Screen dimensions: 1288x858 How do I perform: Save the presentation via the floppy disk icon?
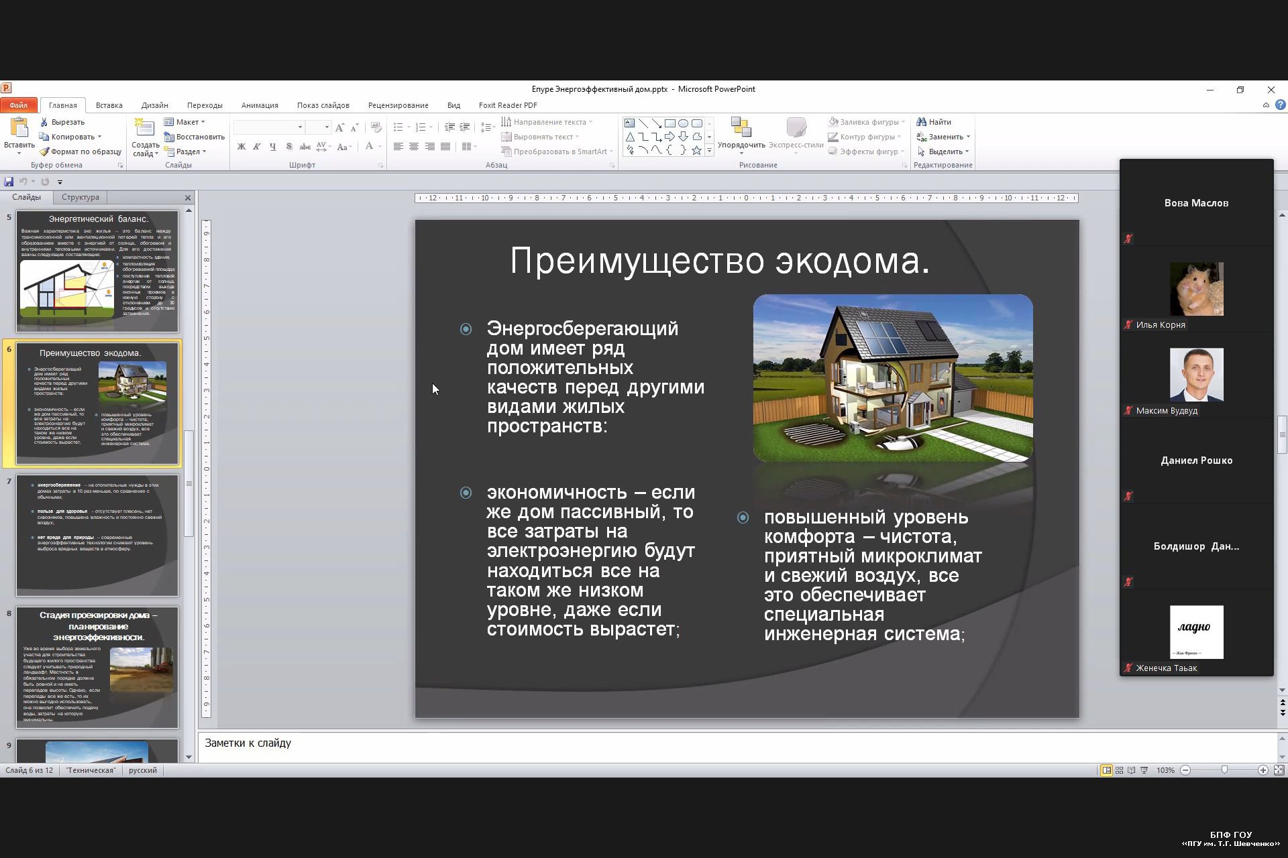(x=9, y=182)
